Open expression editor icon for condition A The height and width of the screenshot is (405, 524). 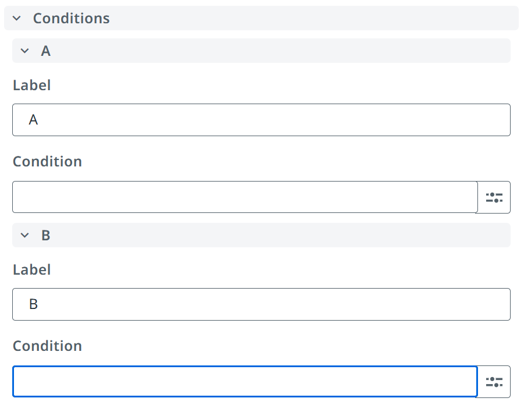point(494,197)
